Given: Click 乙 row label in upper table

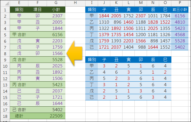Looking at the screenshot, I should pos(92,22).
